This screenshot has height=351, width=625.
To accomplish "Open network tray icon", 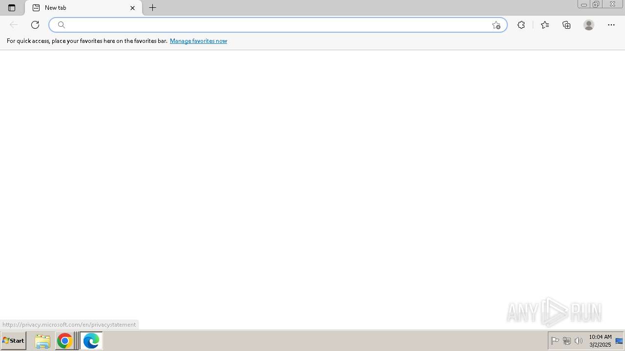I will point(567,341).
